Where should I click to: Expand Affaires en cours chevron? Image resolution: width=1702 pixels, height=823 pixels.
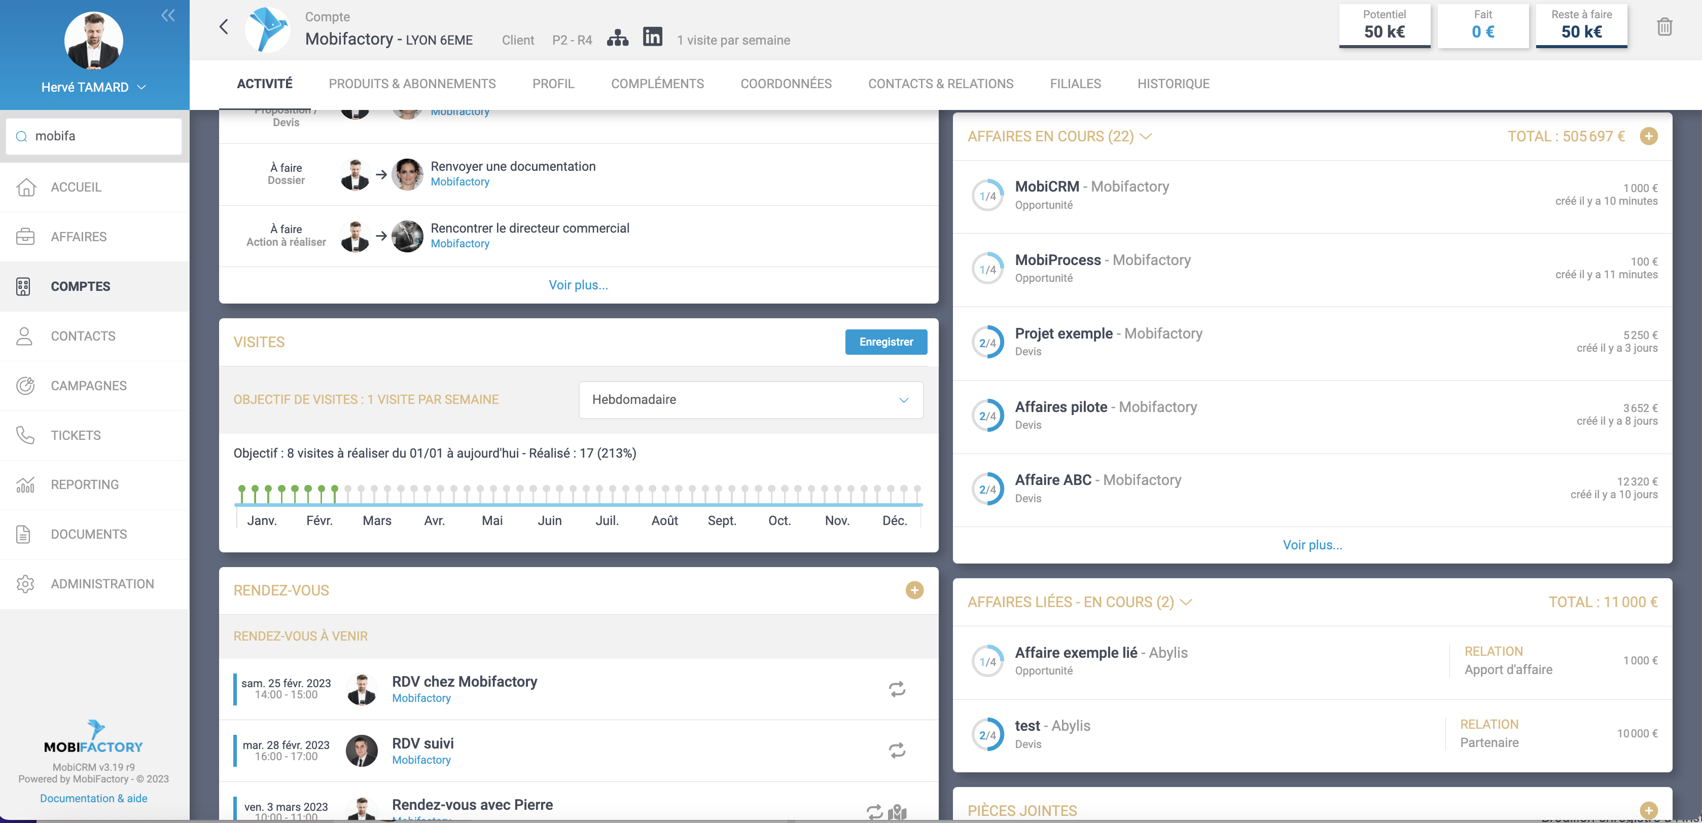(x=1146, y=137)
